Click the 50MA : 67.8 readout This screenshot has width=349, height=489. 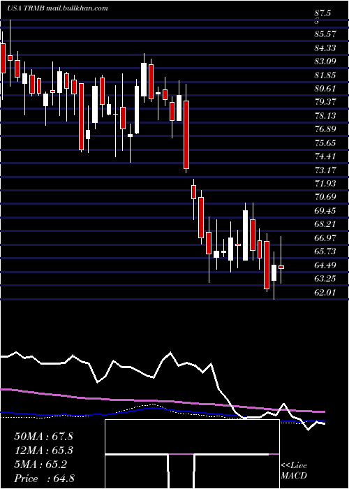pyautogui.click(x=43, y=437)
